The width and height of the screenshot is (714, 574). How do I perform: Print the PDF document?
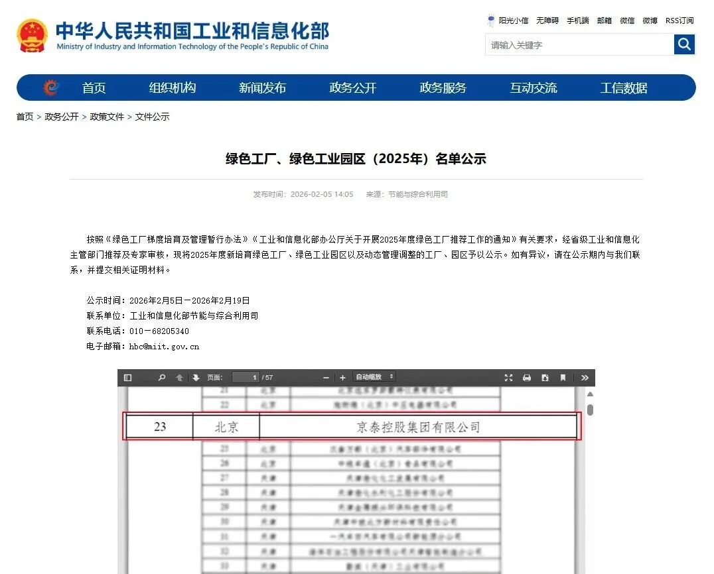point(527,378)
